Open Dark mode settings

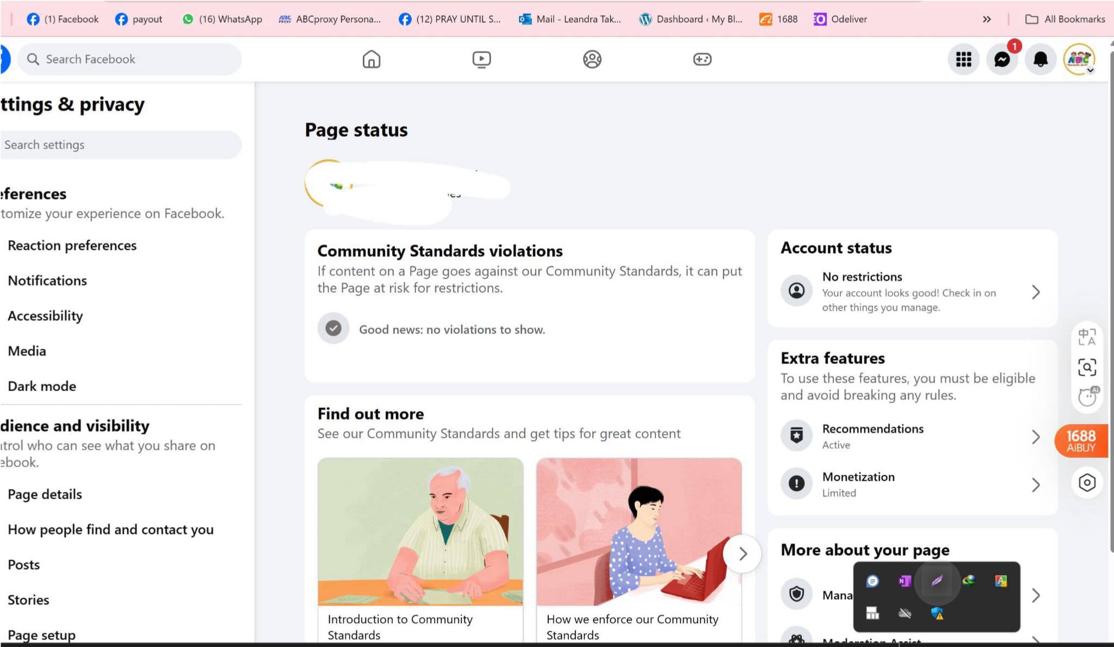tap(42, 386)
